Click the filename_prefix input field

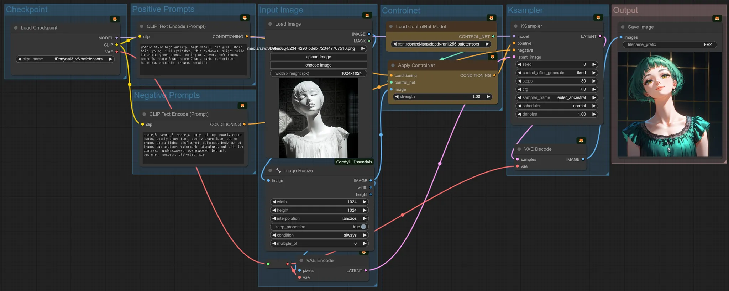pos(669,45)
